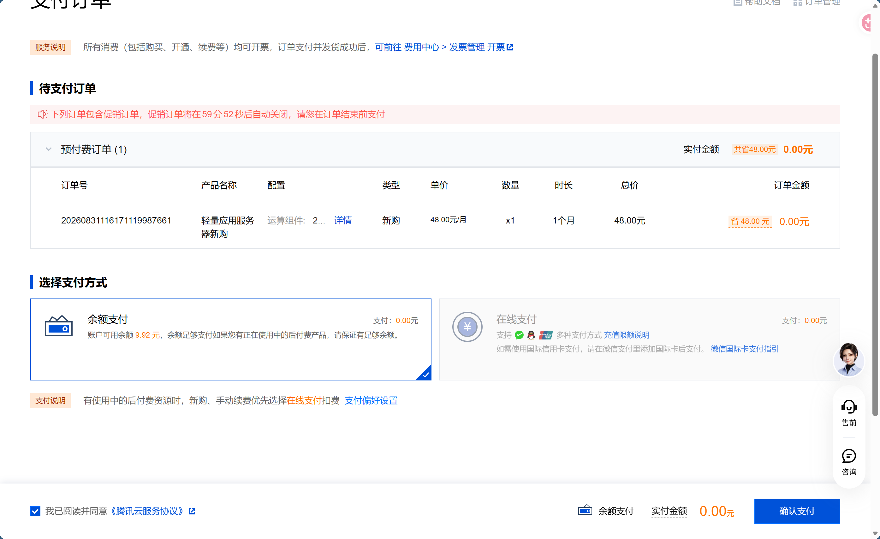
Task: Select the 余额支付 wallet icon
Action: tap(59, 326)
